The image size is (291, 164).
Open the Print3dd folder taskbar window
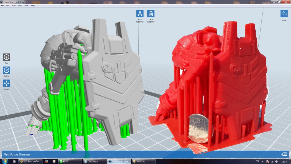pyautogui.click(x=144, y=161)
